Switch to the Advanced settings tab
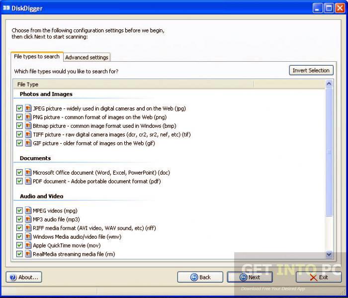348x298 pixels. 87,57
